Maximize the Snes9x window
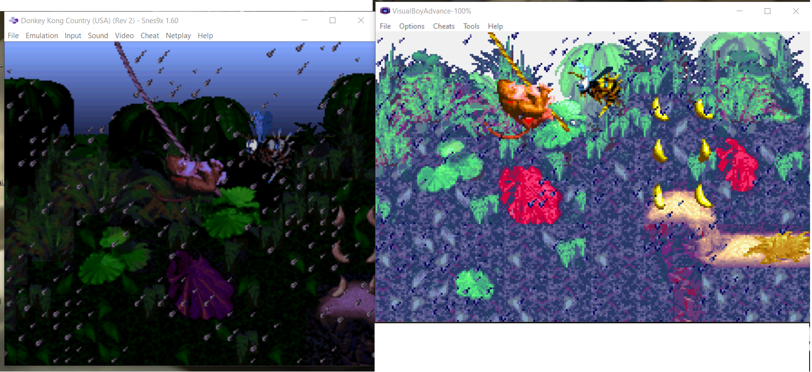This screenshot has height=372, width=812. click(333, 20)
